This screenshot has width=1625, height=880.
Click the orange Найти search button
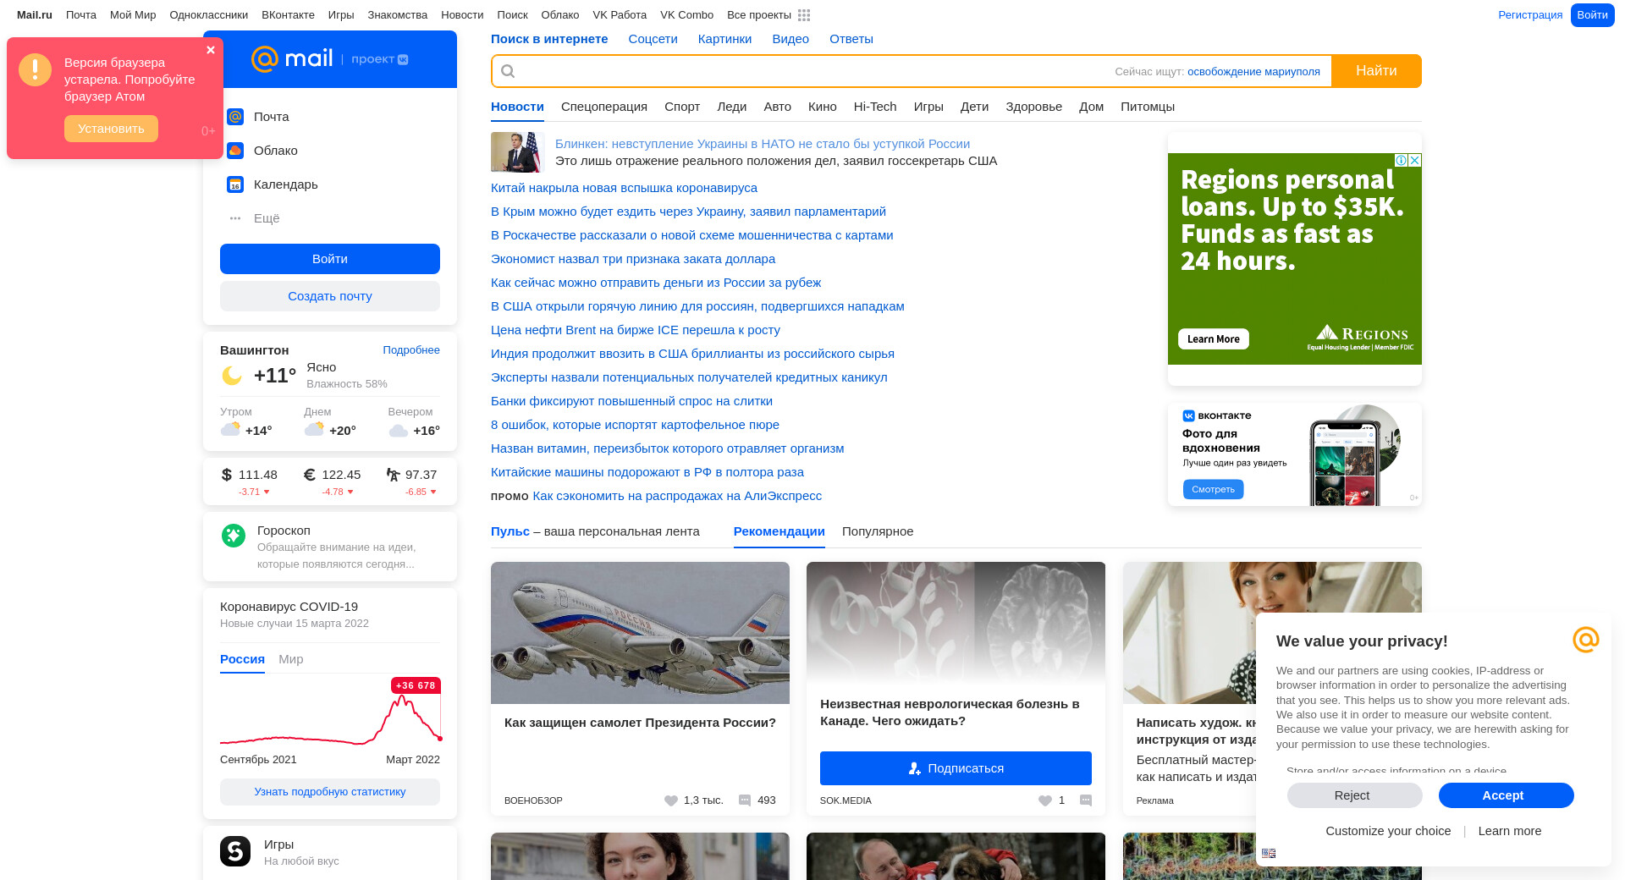point(1375,71)
